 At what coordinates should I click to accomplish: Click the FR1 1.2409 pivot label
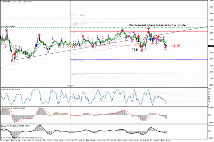click(x=79, y=33)
